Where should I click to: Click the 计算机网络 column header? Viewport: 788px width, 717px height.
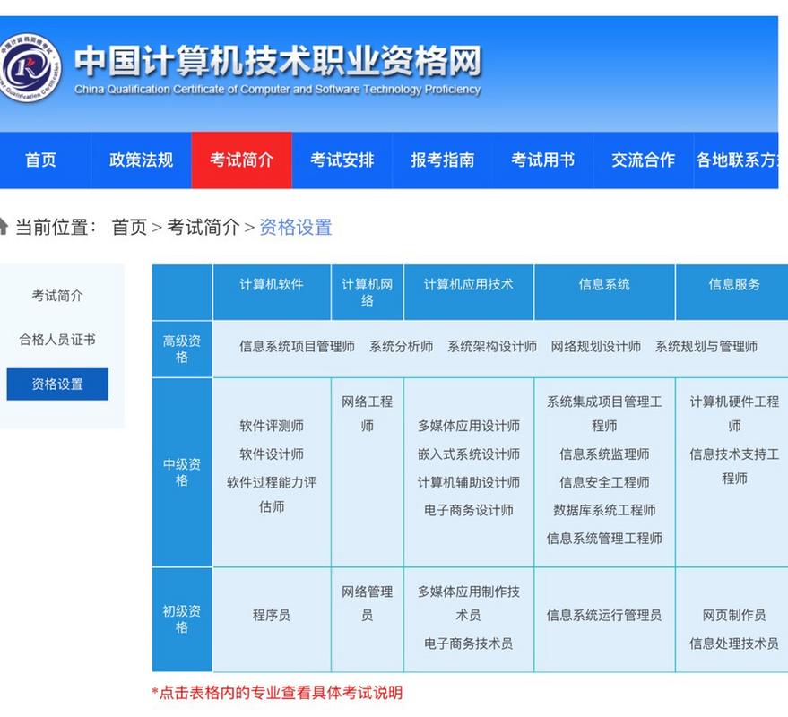pyautogui.click(x=368, y=292)
